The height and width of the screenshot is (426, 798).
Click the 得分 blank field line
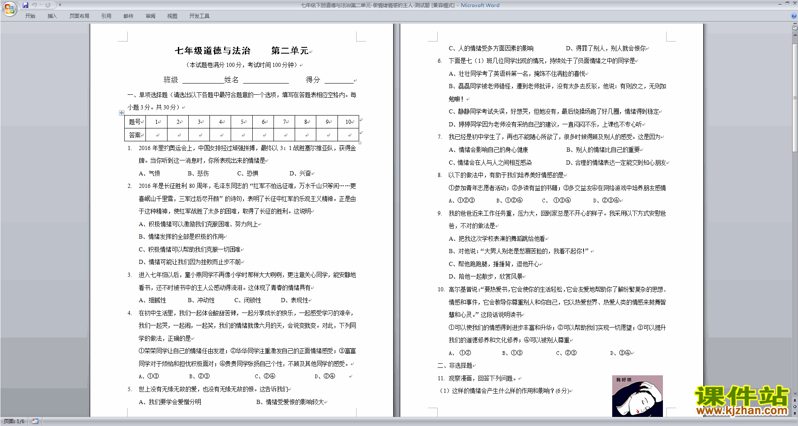[x=339, y=80]
